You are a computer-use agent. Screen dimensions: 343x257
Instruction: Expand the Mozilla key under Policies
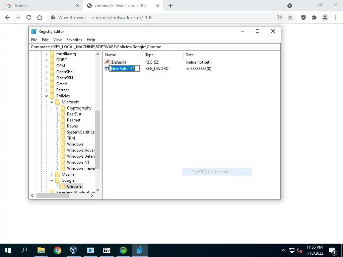tap(52, 174)
